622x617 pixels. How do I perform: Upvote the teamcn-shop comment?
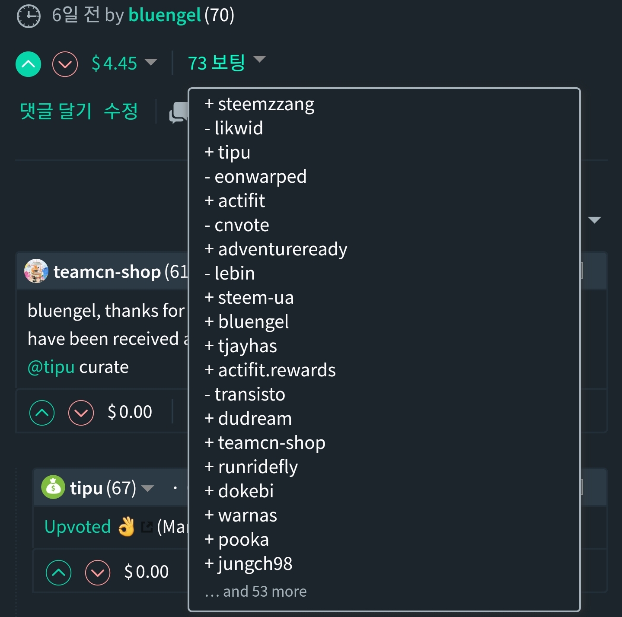tap(42, 413)
